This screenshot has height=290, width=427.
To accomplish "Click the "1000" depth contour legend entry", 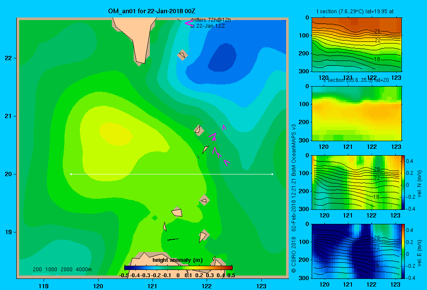I will (x=51, y=270).
